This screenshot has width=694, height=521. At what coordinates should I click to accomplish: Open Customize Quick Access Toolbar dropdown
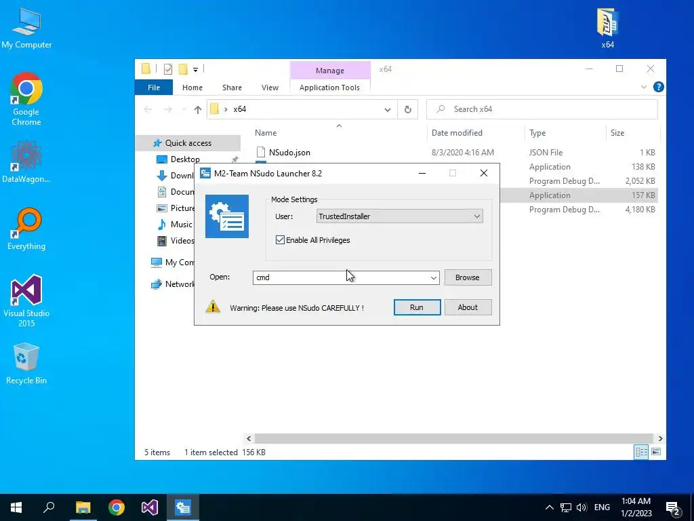click(x=195, y=69)
